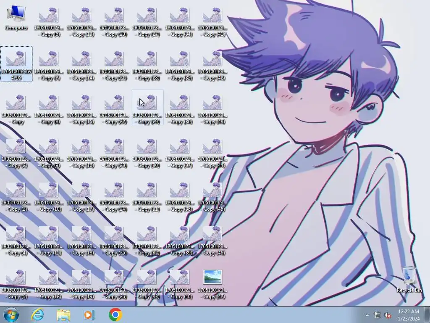Image resolution: width=430 pixels, height=323 pixels.
Task: Open Windows Media Player from the taskbar
Action: pyautogui.click(x=89, y=315)
